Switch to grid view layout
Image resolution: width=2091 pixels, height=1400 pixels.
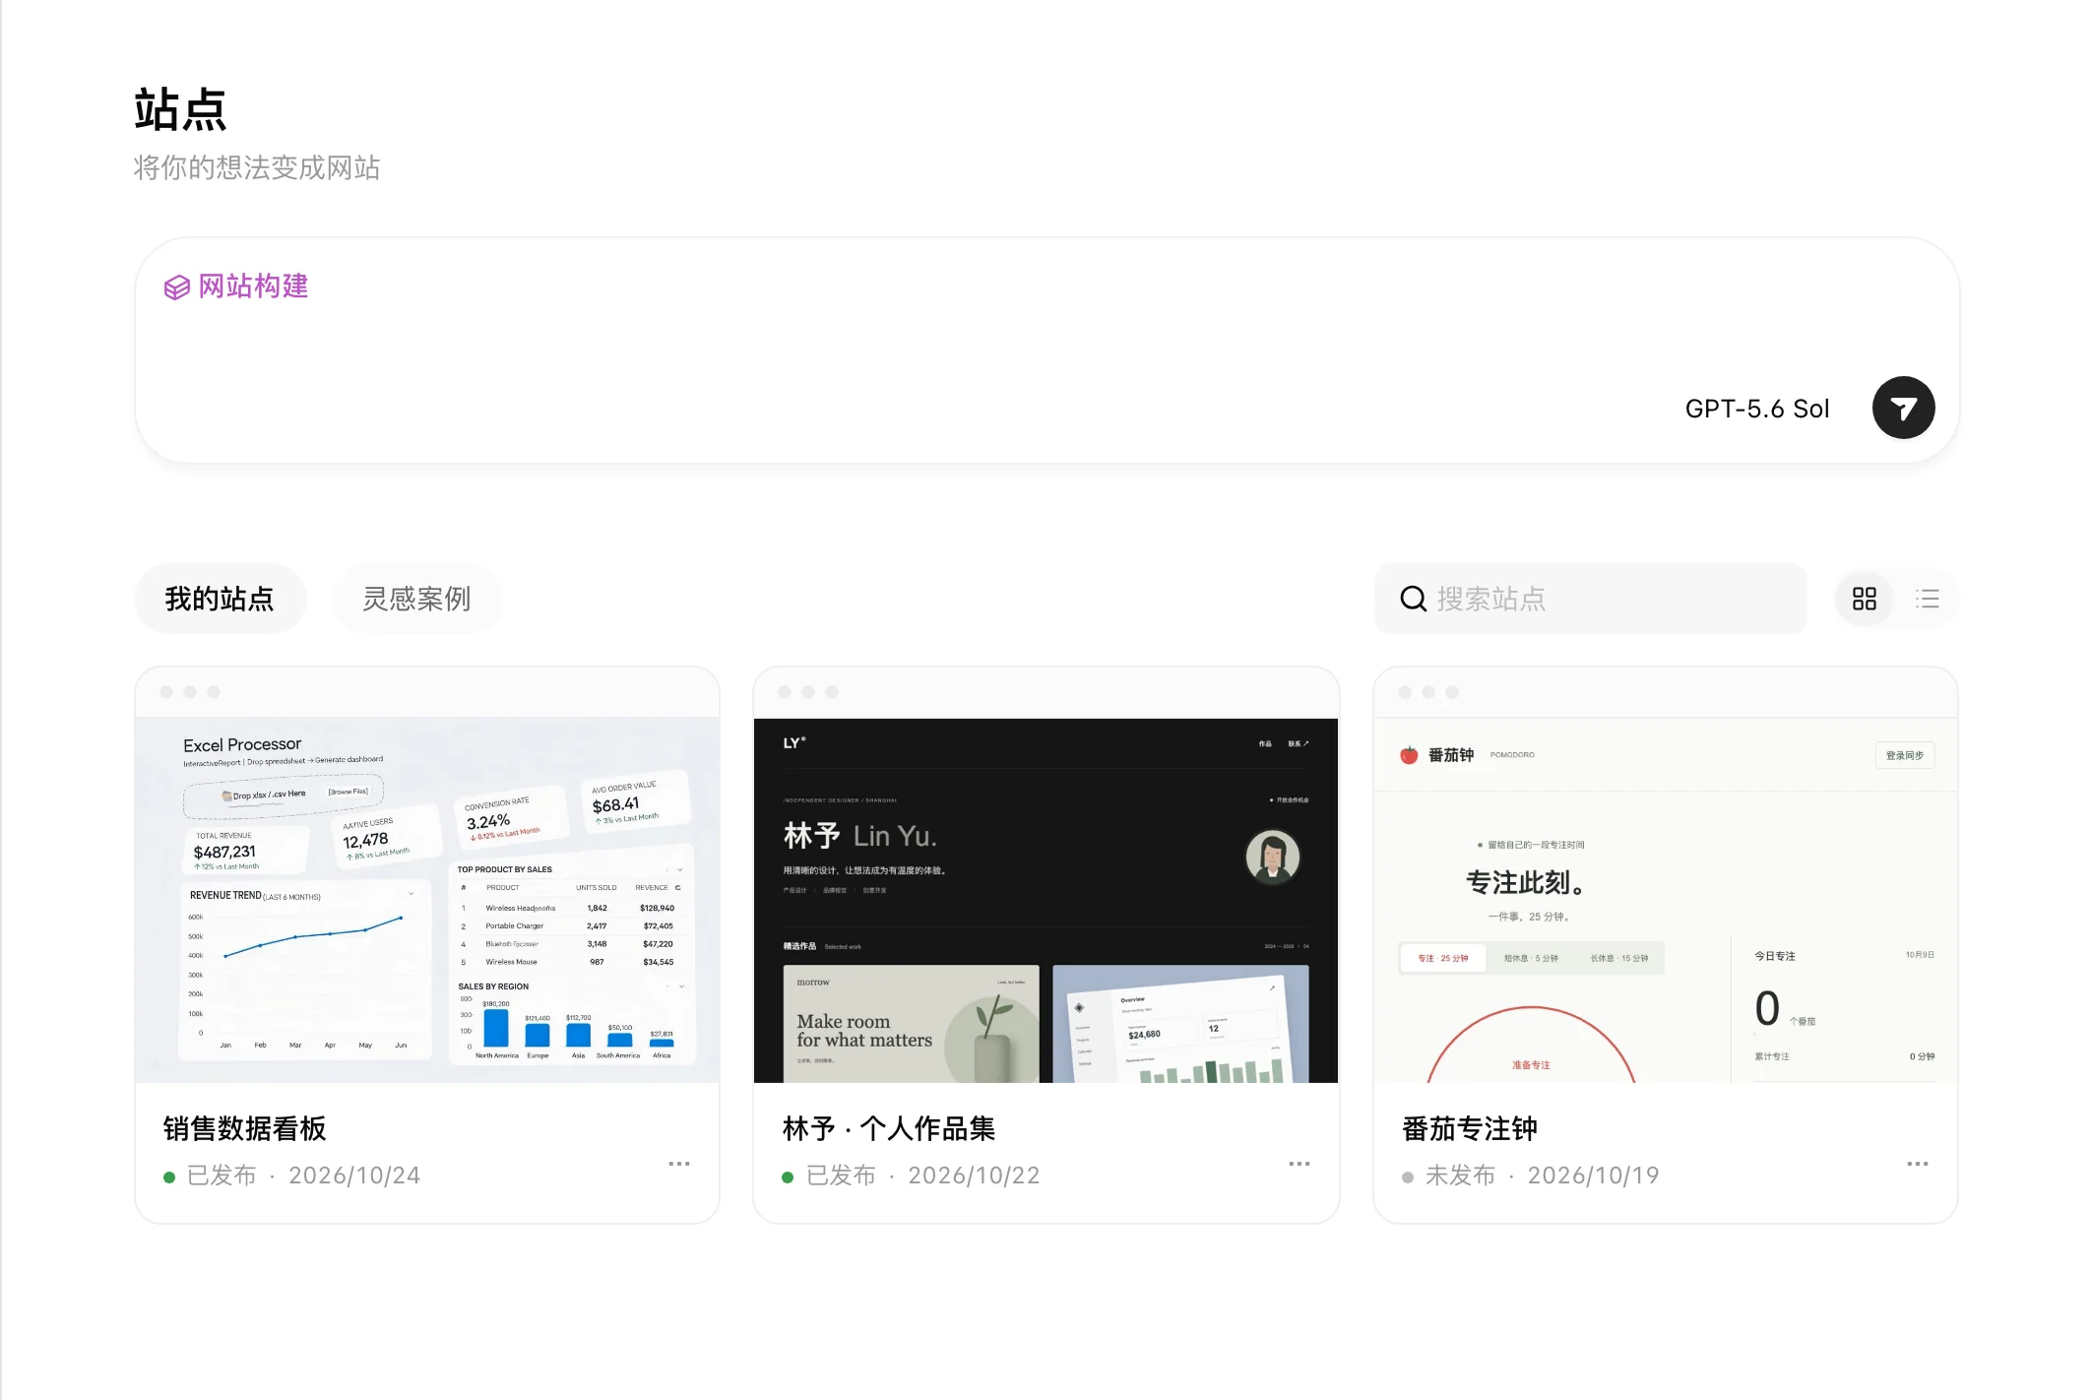(x=1864, y=599)
